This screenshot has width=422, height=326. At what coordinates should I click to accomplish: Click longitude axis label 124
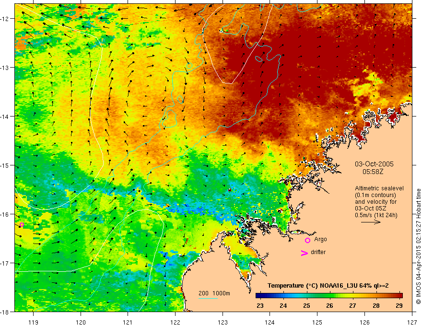270,322
